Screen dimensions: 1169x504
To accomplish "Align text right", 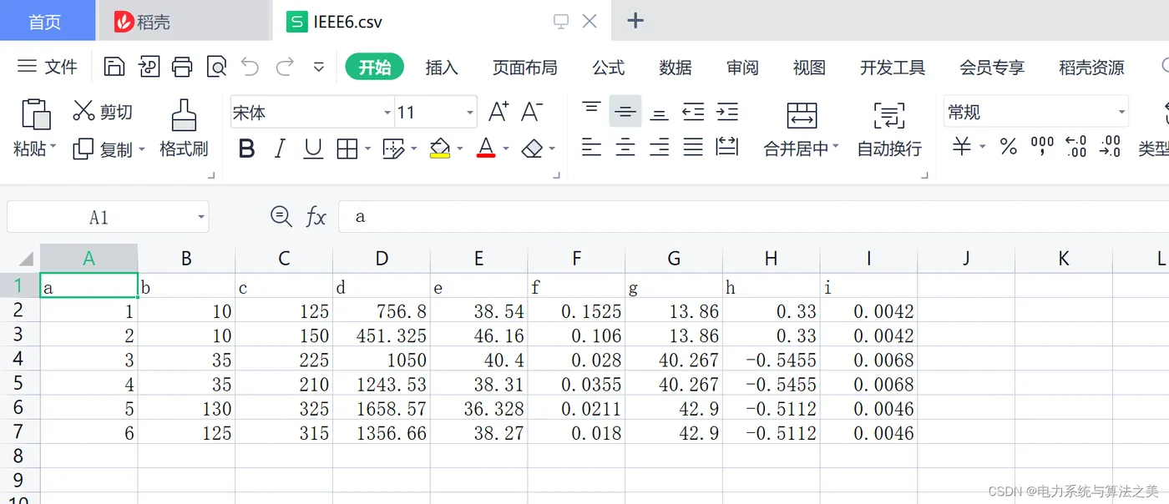I will point(660,149).
